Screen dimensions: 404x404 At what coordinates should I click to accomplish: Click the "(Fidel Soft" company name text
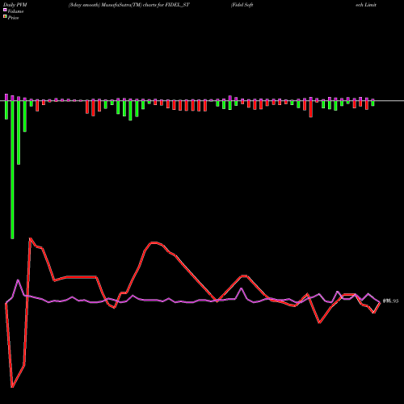(x=242, y=5)
